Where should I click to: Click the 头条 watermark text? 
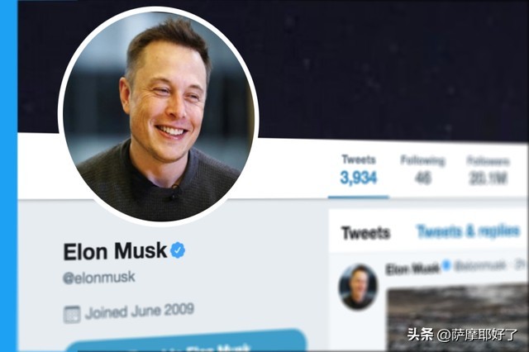click(420, 335)
